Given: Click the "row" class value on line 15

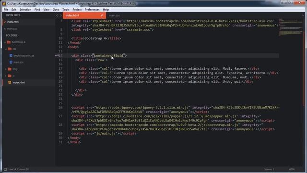Looking at the screenshot, I should [101, 60].
